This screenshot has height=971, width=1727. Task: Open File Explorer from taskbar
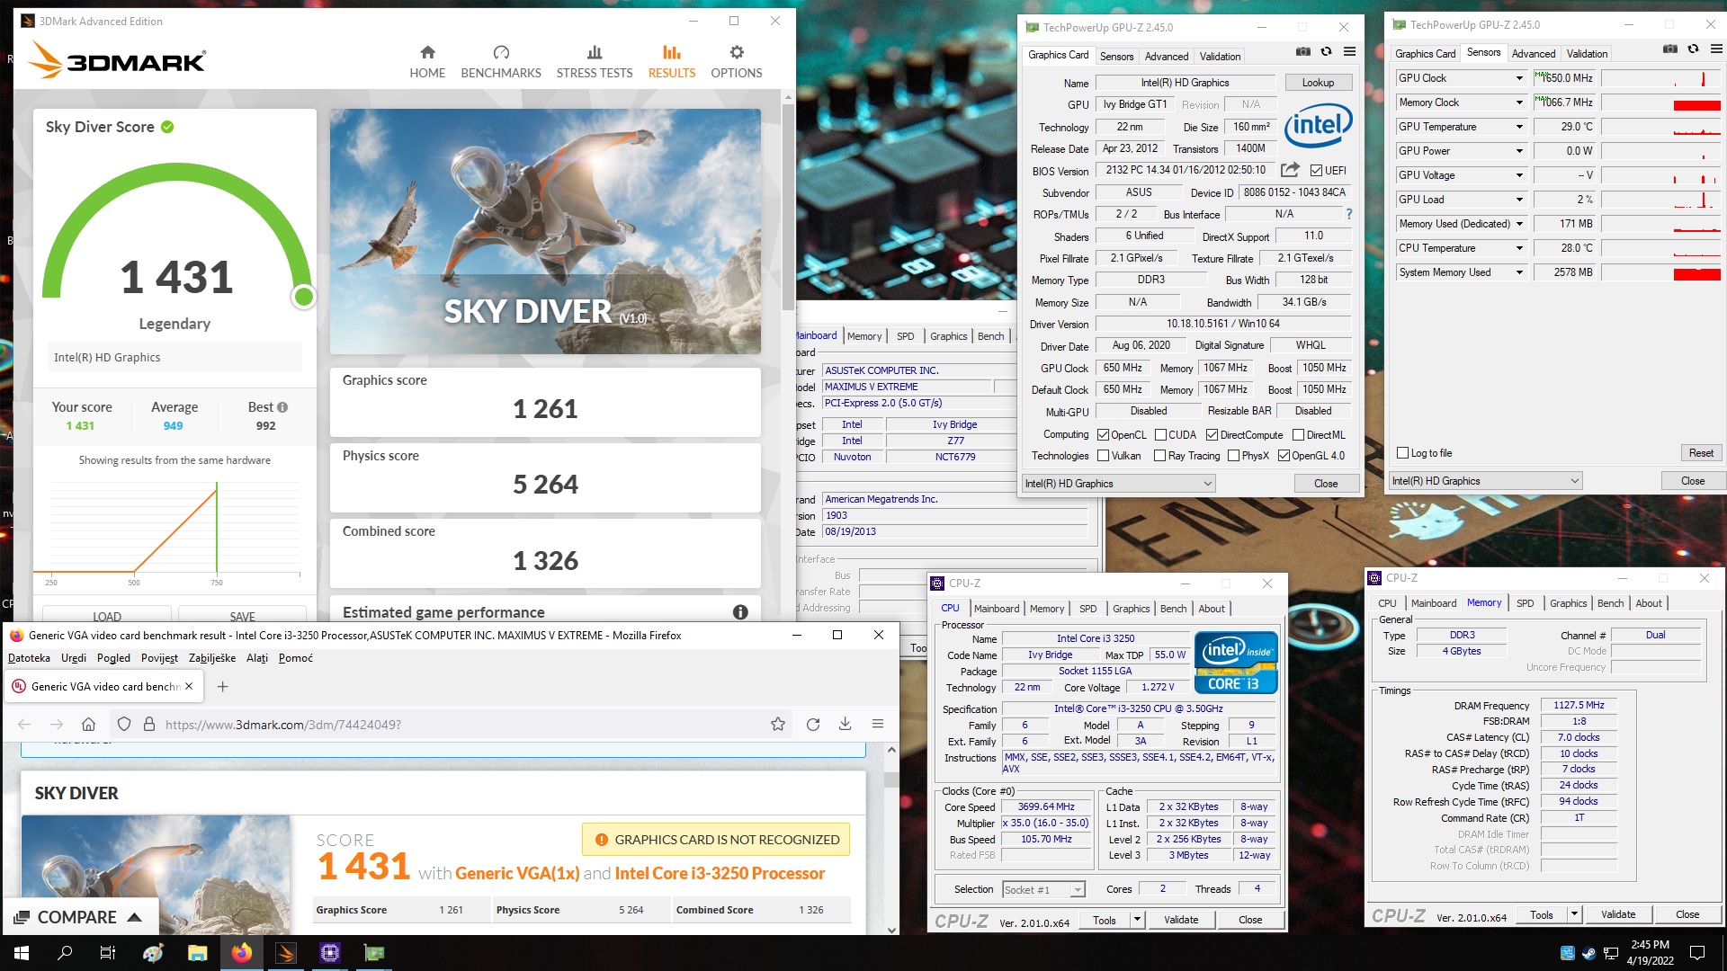[198, 953]
